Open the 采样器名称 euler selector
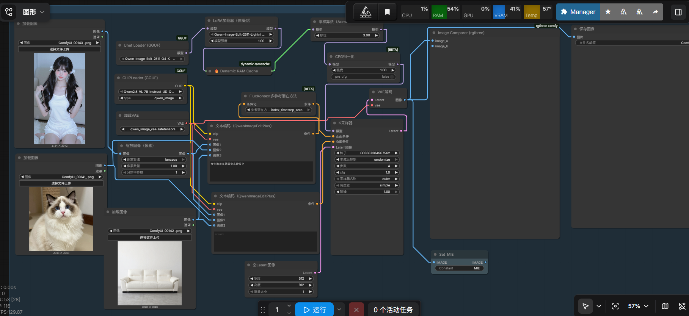 pyautogui.click(x=367, y=179)
